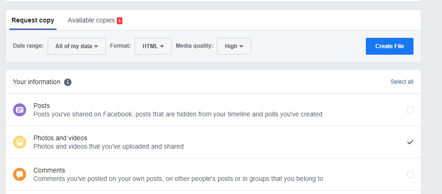
Task: Open the Date range 'All of my data' dropdown
Action: click(x=77, y=46)
